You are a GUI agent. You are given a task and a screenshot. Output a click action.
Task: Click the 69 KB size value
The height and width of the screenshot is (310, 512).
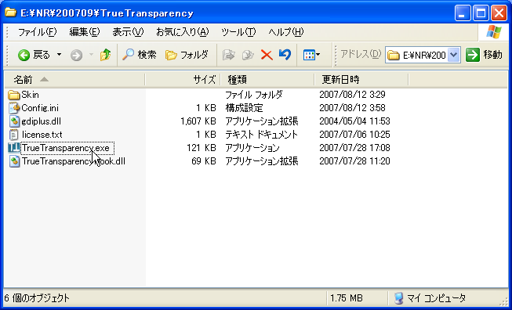204,161
